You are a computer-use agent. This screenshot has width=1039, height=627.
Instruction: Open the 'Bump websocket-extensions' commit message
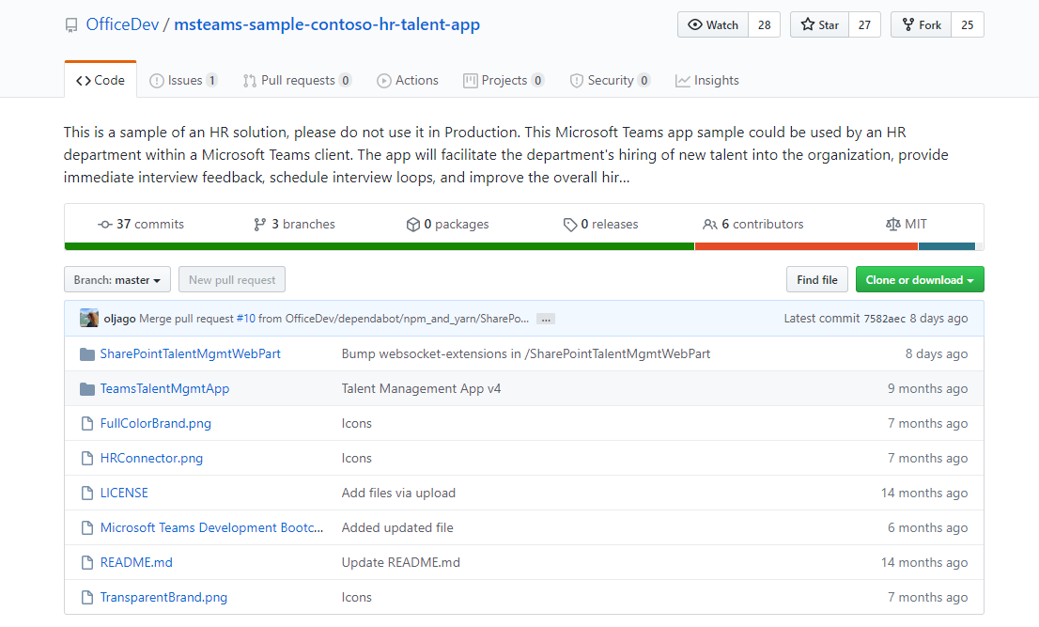(x=526, y=354)
